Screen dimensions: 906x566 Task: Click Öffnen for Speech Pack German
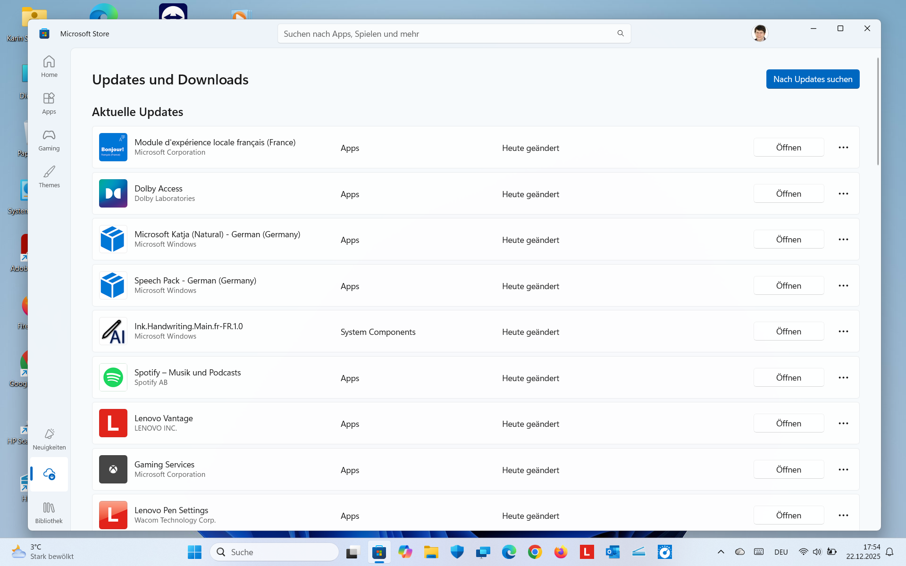789,286
